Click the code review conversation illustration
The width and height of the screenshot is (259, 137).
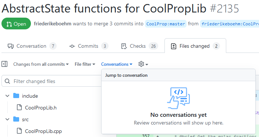178,98
